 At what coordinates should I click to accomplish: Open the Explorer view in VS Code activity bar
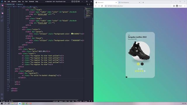click(x=2, y=5)
